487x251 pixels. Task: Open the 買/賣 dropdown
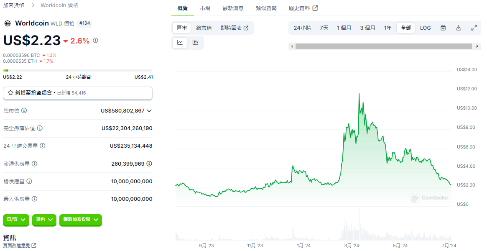pyautogui.click(x=16, y=220)
